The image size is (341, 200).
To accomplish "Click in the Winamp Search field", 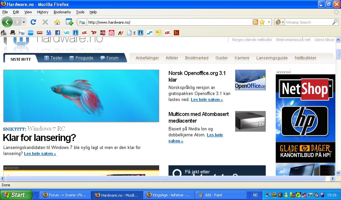I will tap(308, 22).
